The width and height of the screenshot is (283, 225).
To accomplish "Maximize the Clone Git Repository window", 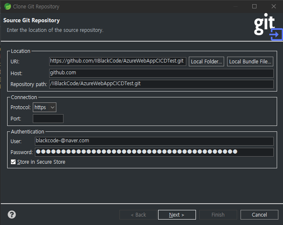I will point(254,6).
